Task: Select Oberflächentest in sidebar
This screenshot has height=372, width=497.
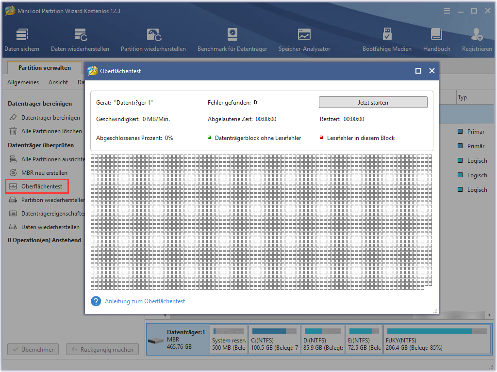Action: coord(37,186)
